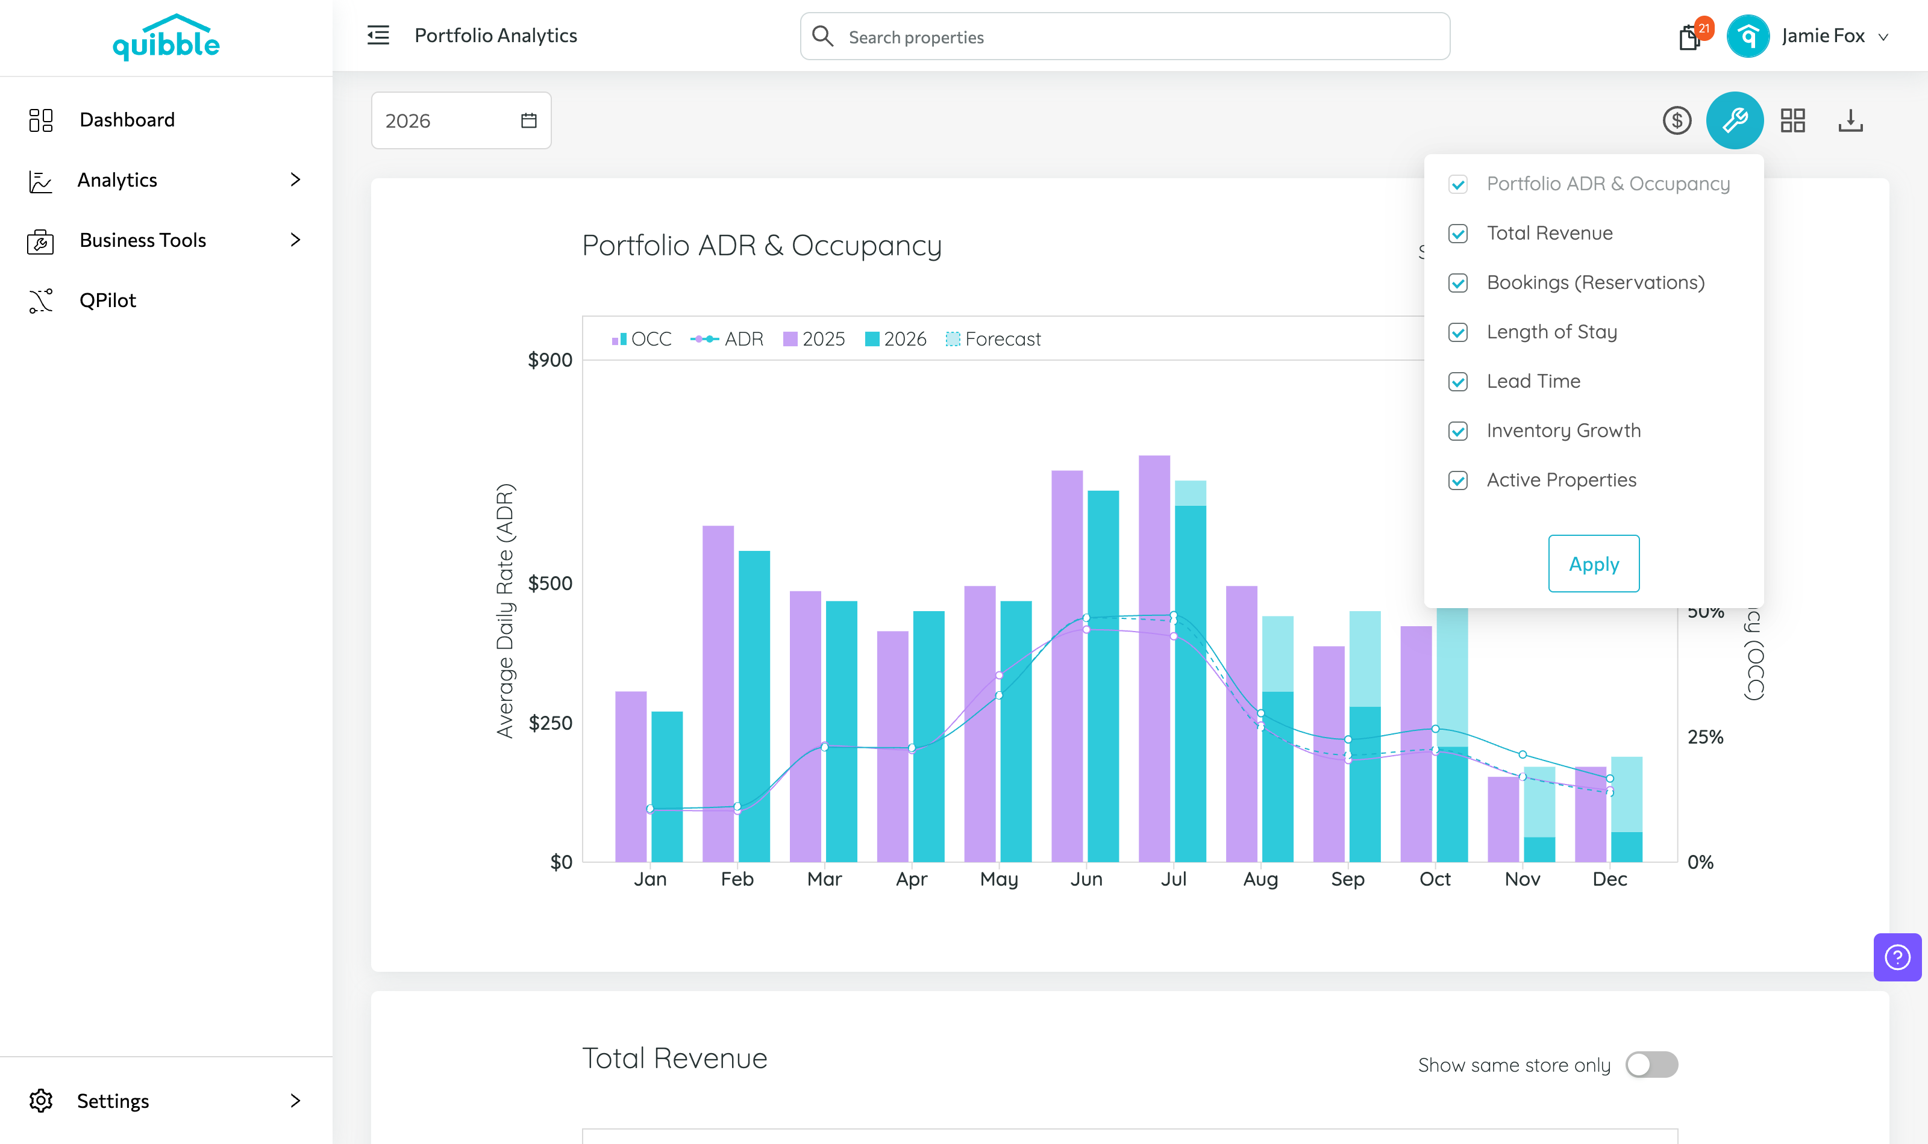Screen dimensions: 1928x1144
Task: Click the purple June 2025 bar
Action: tap(1068, 666)
